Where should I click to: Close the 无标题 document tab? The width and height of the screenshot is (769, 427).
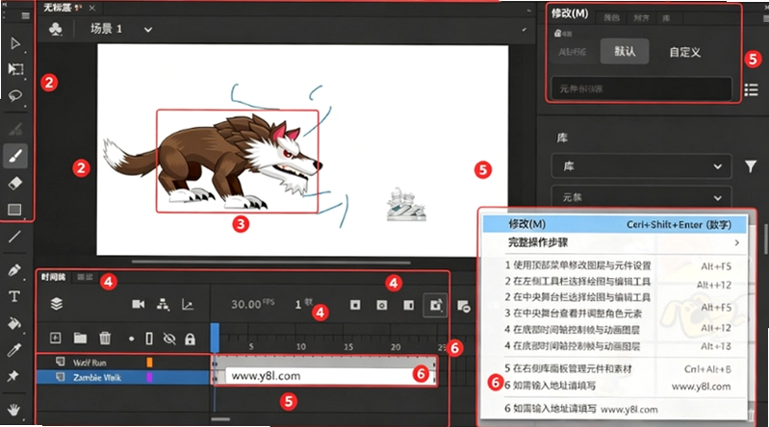point(92,8)
